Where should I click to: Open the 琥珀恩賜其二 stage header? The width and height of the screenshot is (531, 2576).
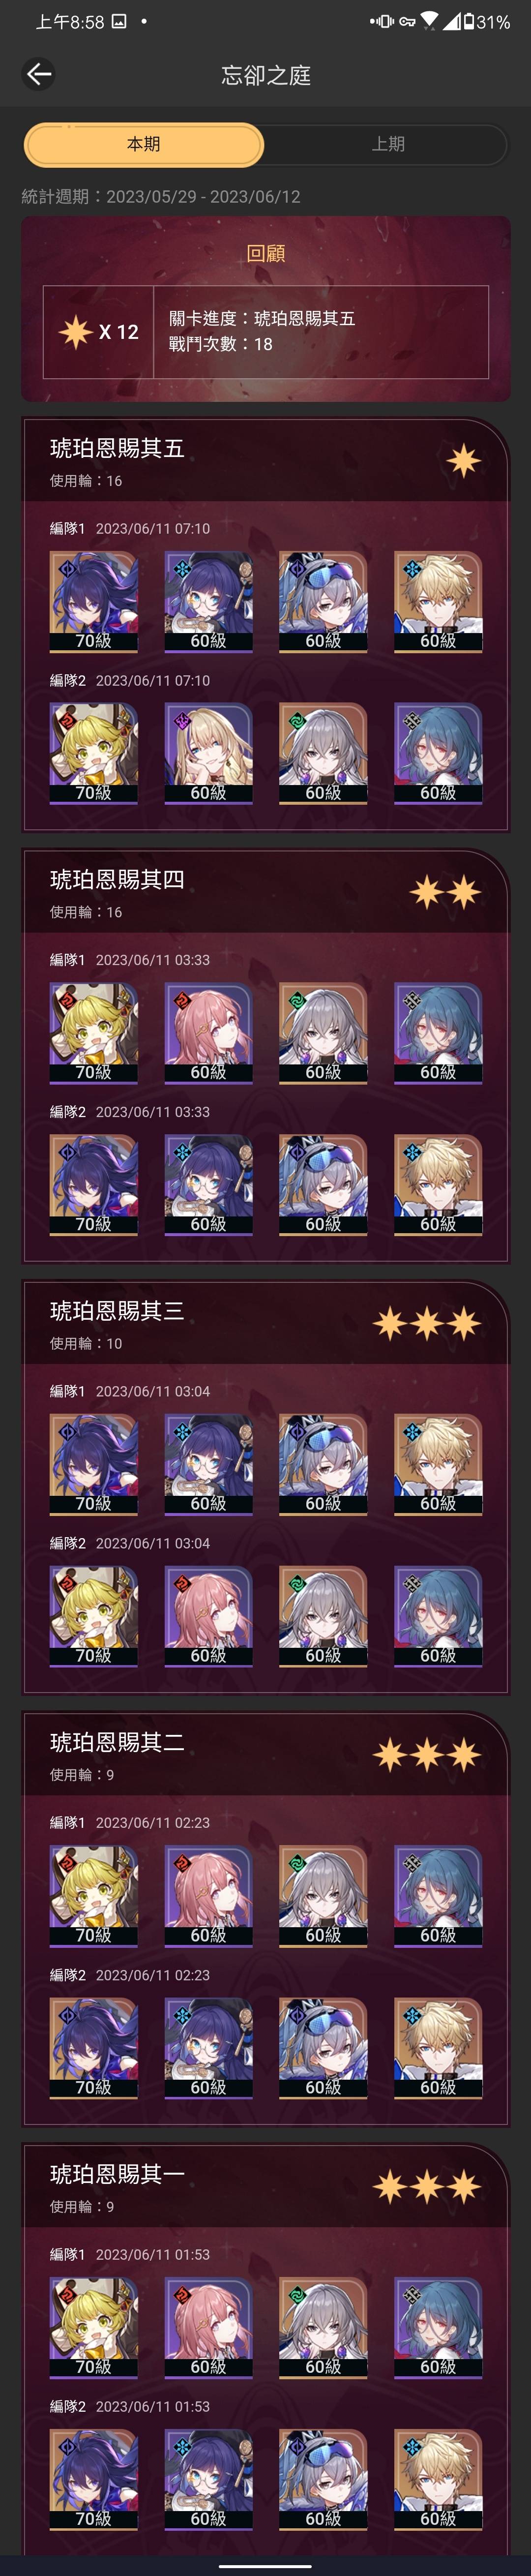266,1755
